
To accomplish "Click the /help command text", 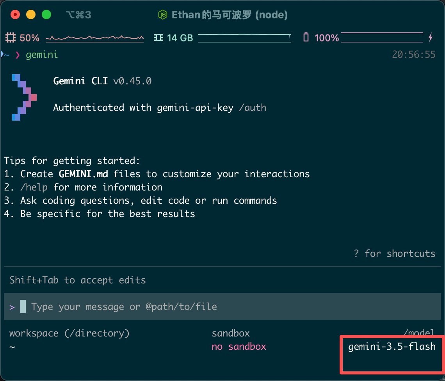I will (x=34, y=187).
